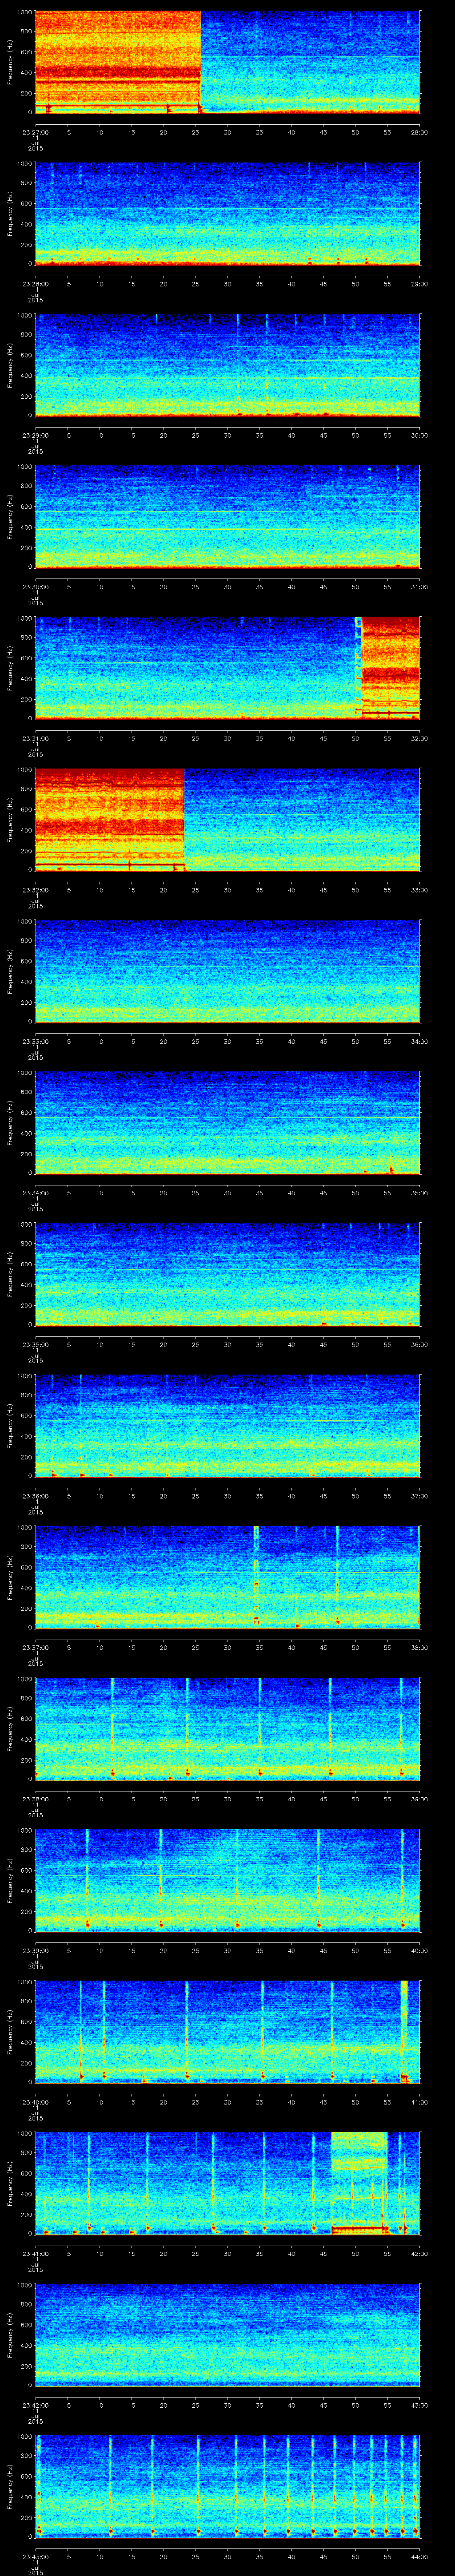This screenshot has width=455, height=2576.
Task: Open the spectrogram panel starting at 23:27:00
Action: click(x=227, y=62)
